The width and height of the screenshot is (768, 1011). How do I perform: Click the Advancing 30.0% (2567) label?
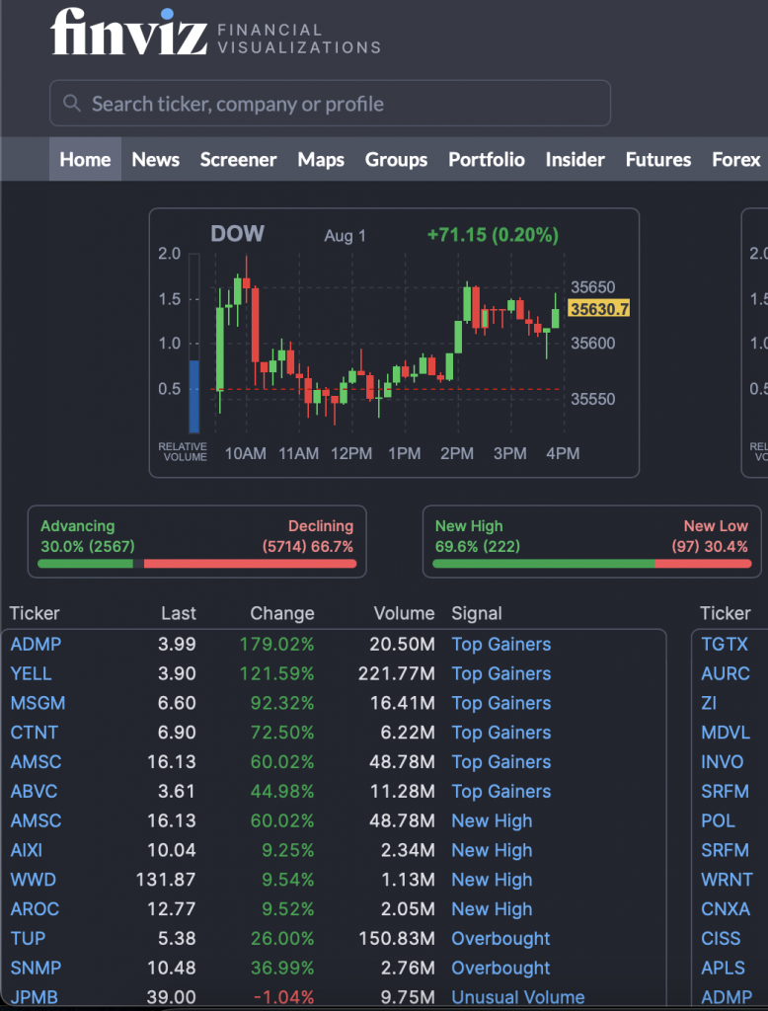[x=88, y=536]
